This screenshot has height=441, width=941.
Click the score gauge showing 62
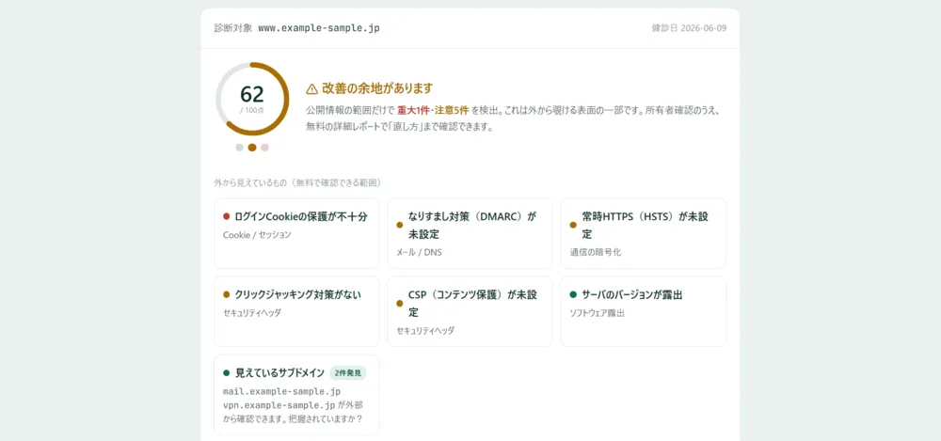[252, 99]
